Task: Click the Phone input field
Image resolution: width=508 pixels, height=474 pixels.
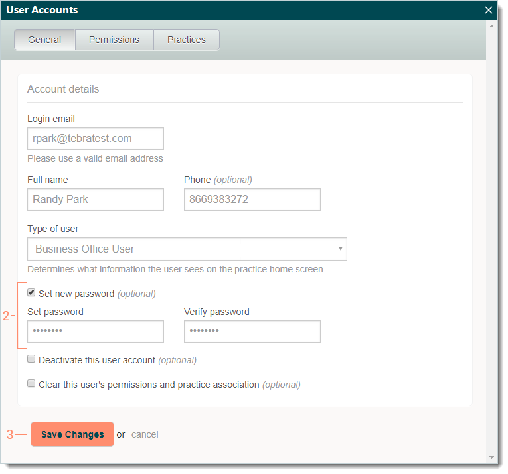Action: 252,200
